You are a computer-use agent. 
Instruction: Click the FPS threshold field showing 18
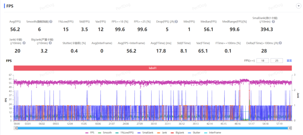(262, 61)
